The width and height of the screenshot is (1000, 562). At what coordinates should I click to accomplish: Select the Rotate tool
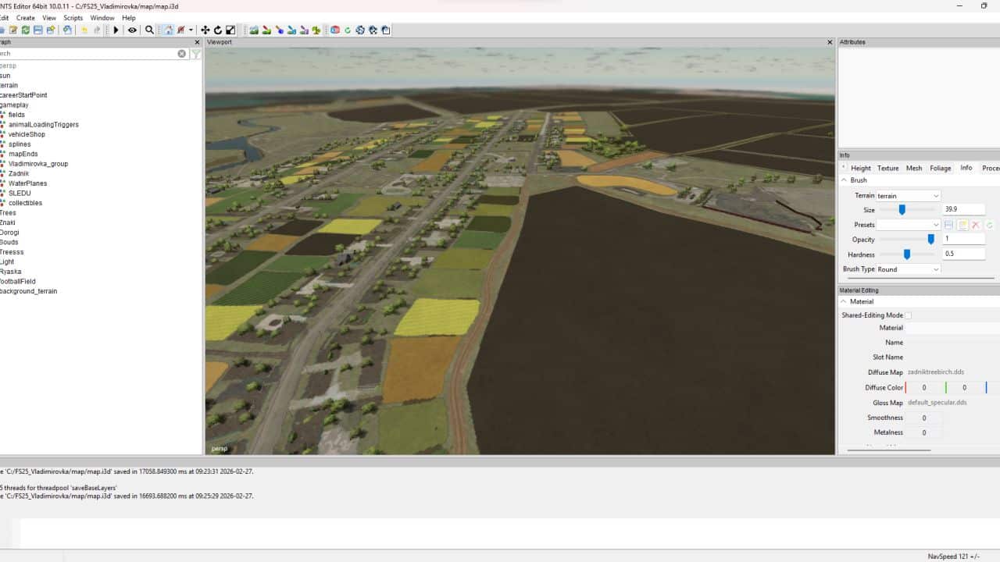217,30
